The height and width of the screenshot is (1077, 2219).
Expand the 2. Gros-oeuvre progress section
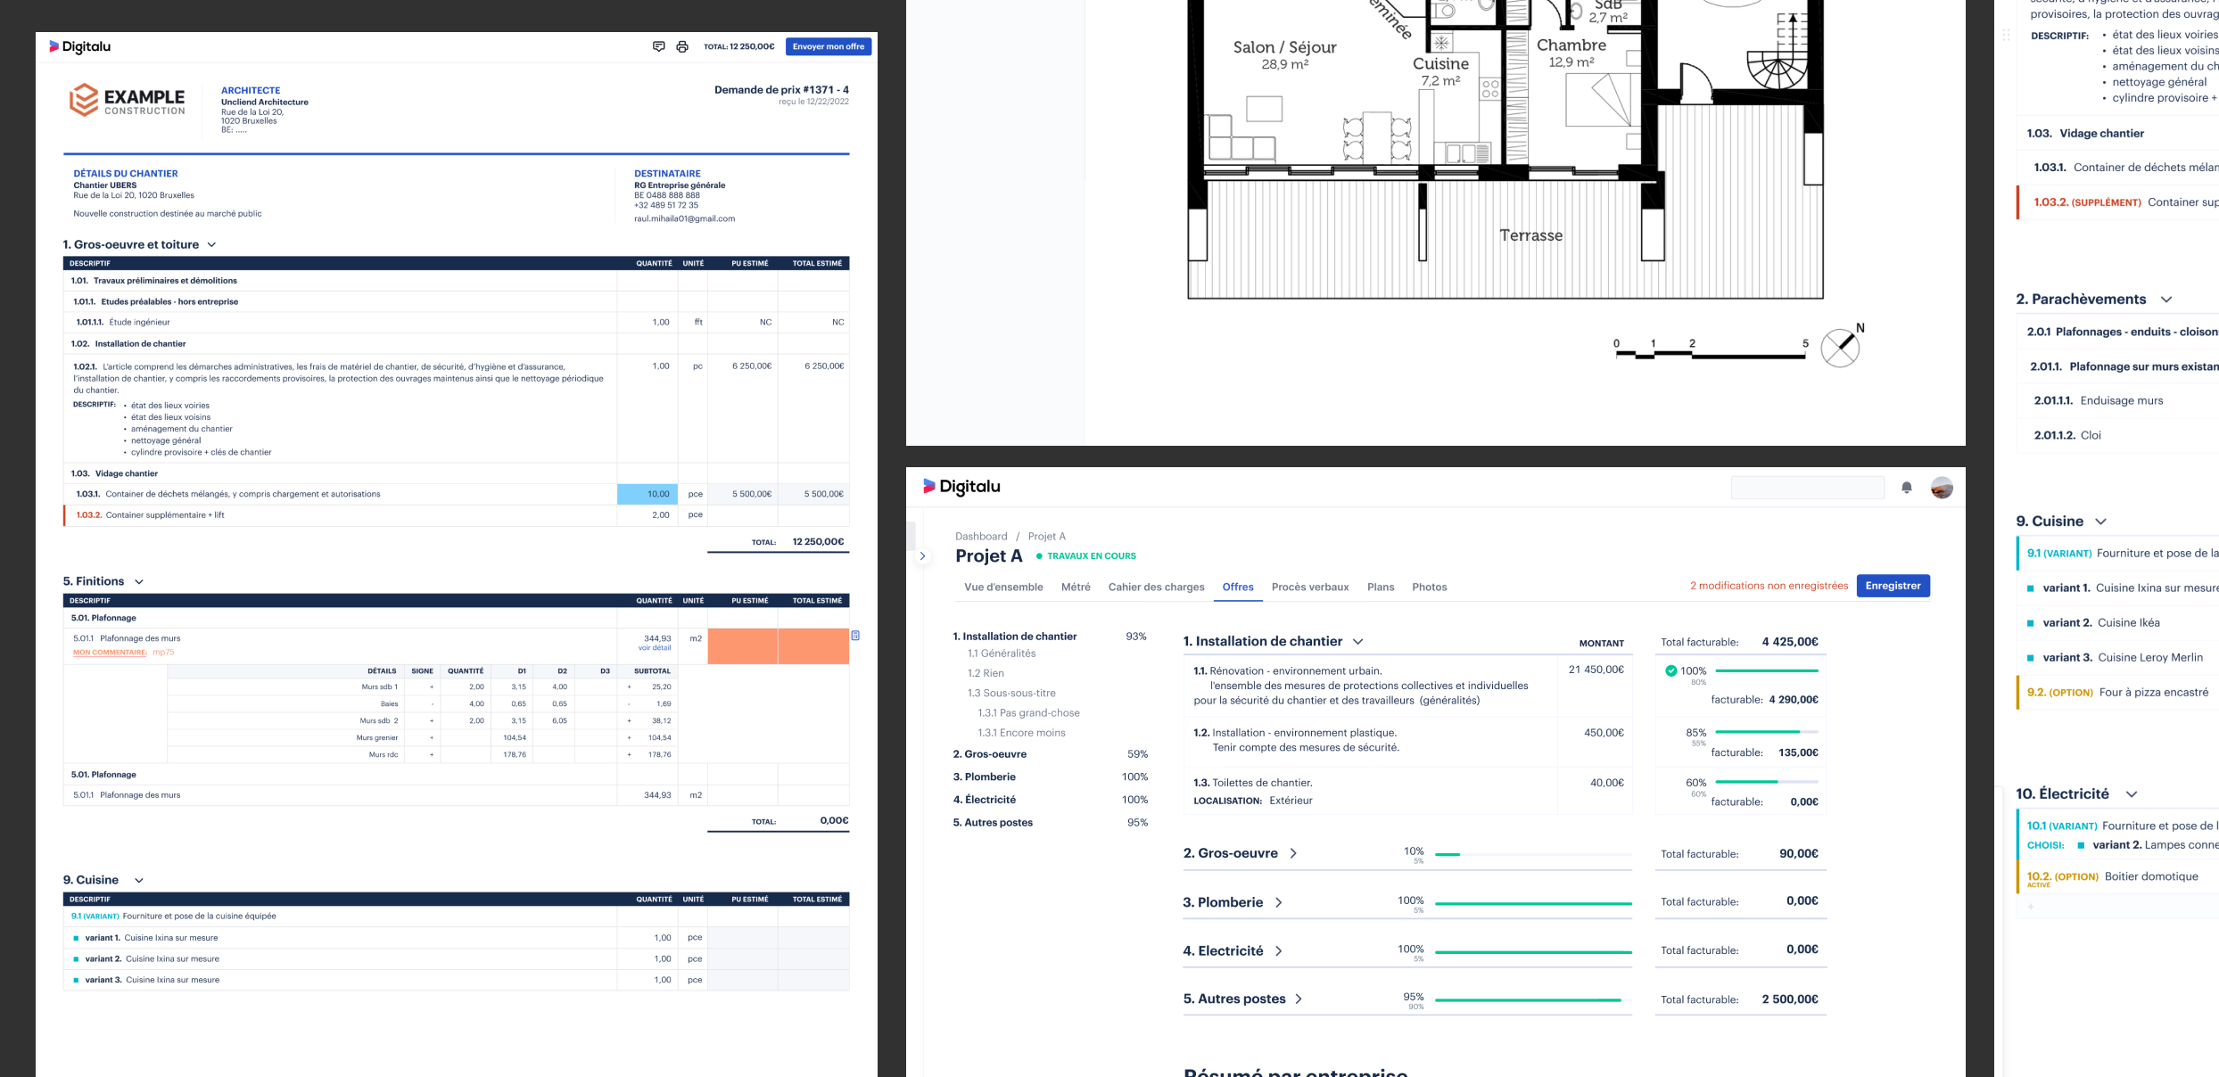pos(1293,853)
